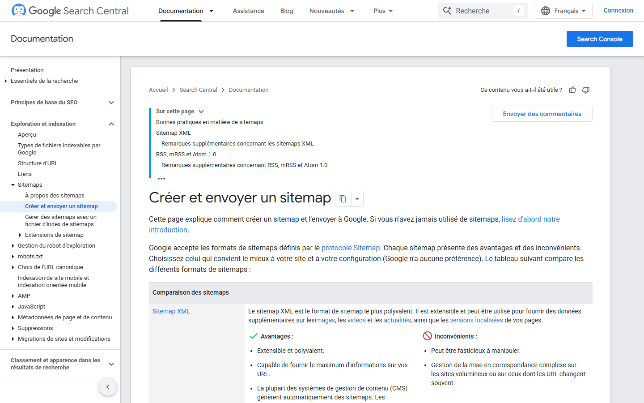Open Structure d'URL sidebar item
This screenshot has height=403, width=644.
38,163
